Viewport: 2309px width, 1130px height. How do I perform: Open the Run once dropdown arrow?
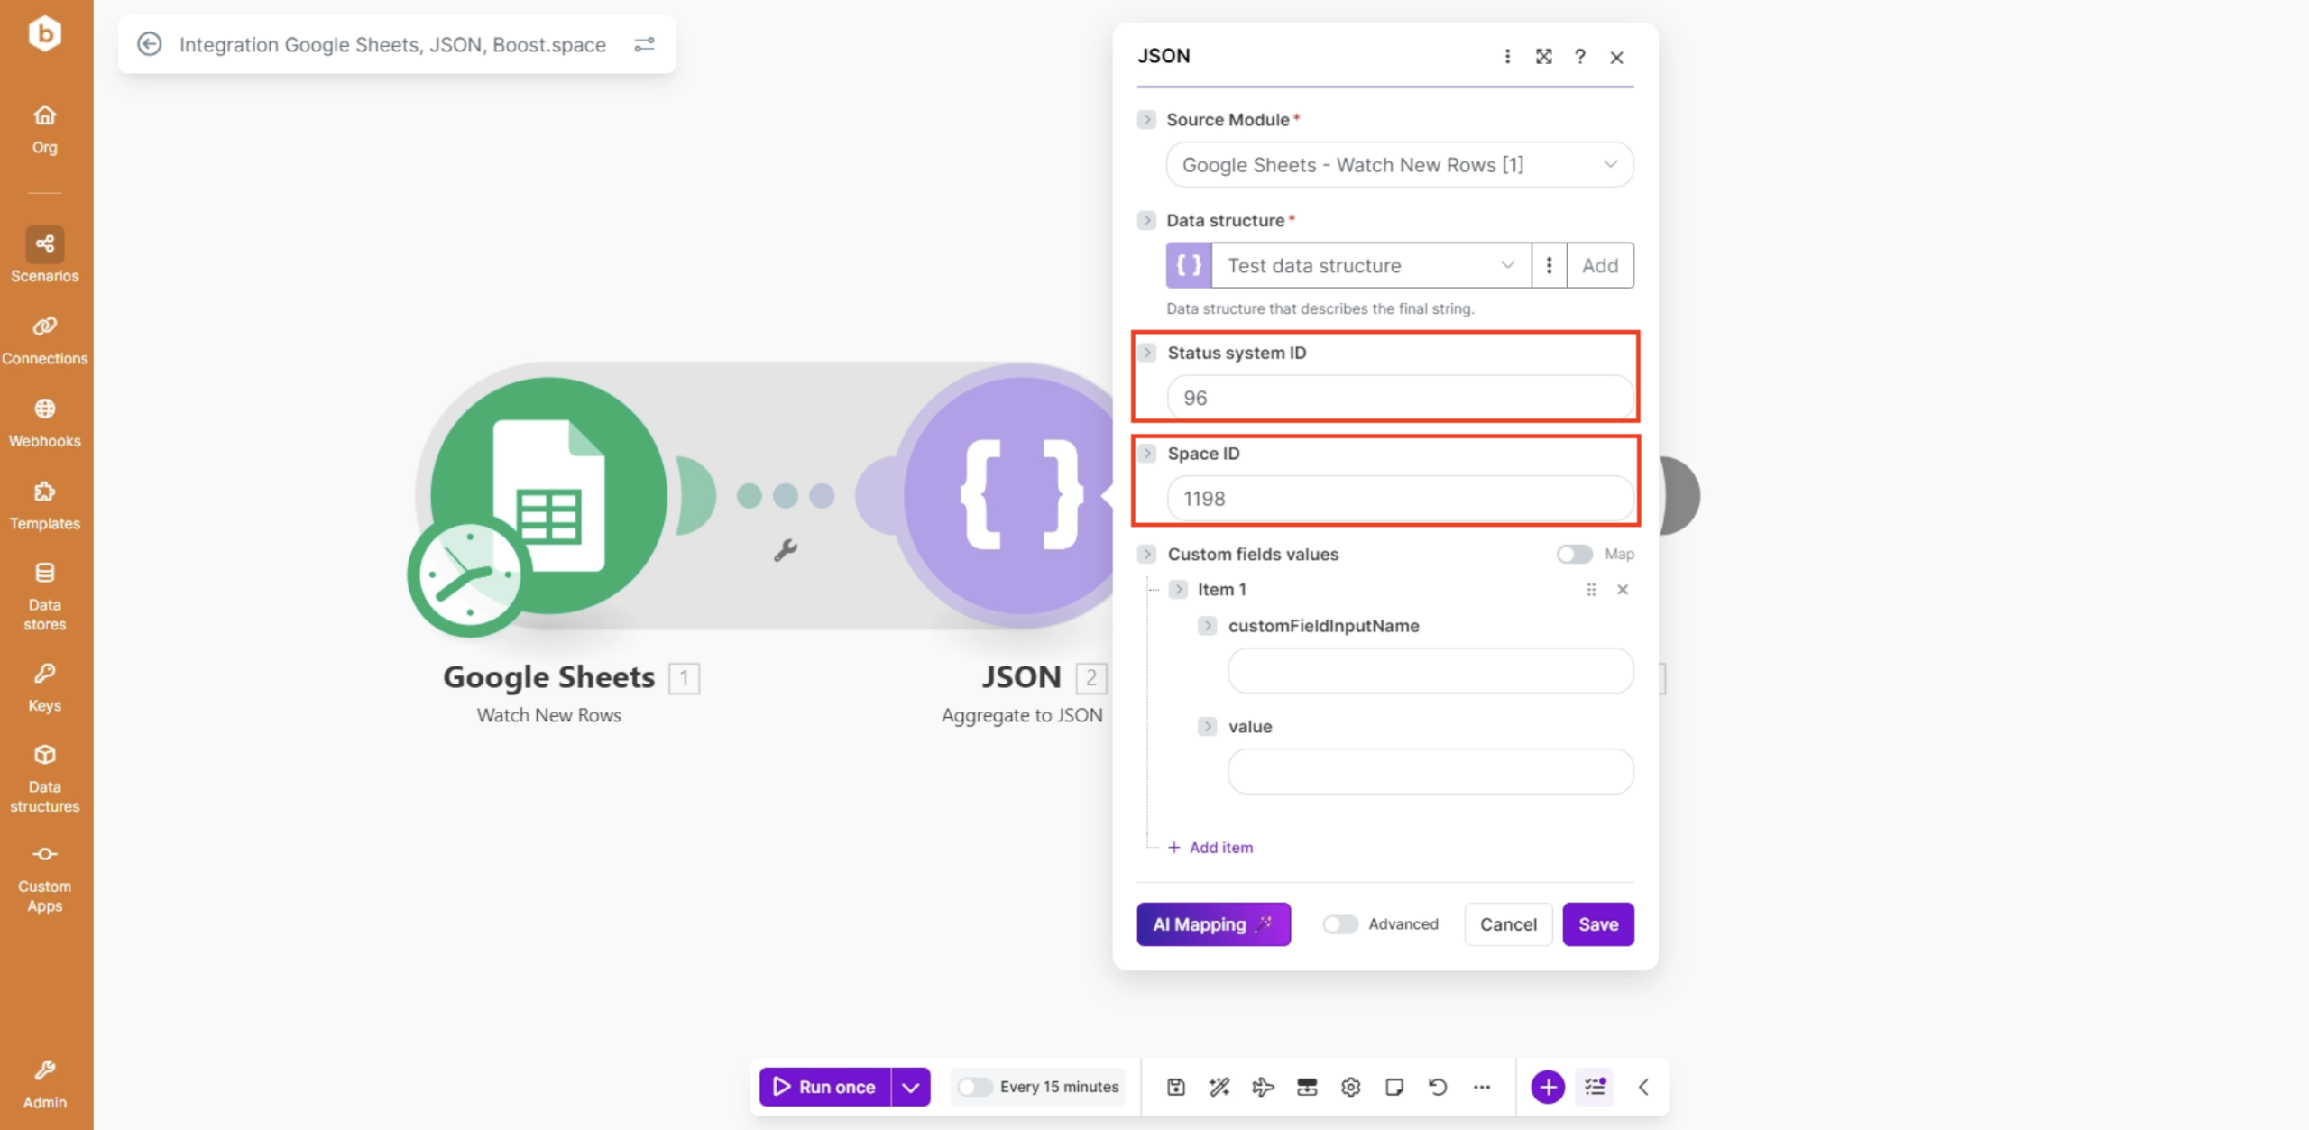click(911, 1087)
